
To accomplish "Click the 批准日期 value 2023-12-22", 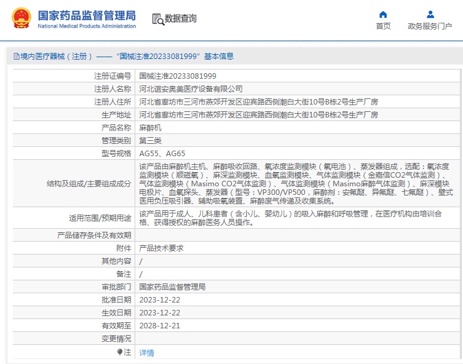I will pyautogui.click(x=159, y=299).
